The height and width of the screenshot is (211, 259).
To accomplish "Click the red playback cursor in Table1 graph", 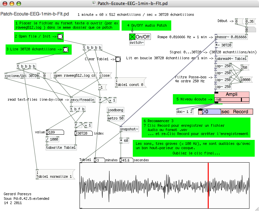I will [208, 185].
